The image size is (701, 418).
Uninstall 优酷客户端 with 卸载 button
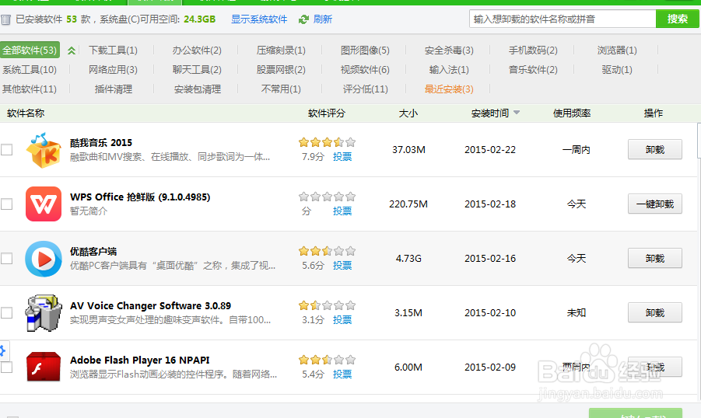655,259
